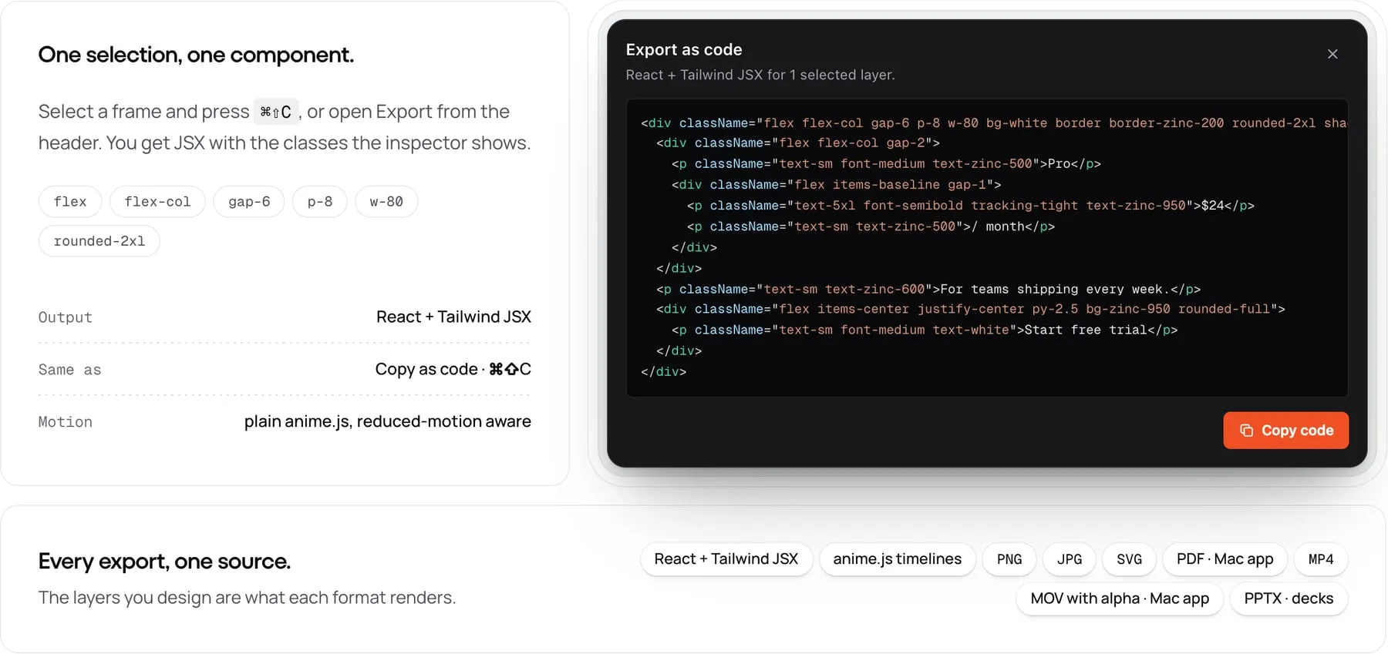Click 'plain anime.js, reduced-motion aware' value

(388, 421)
